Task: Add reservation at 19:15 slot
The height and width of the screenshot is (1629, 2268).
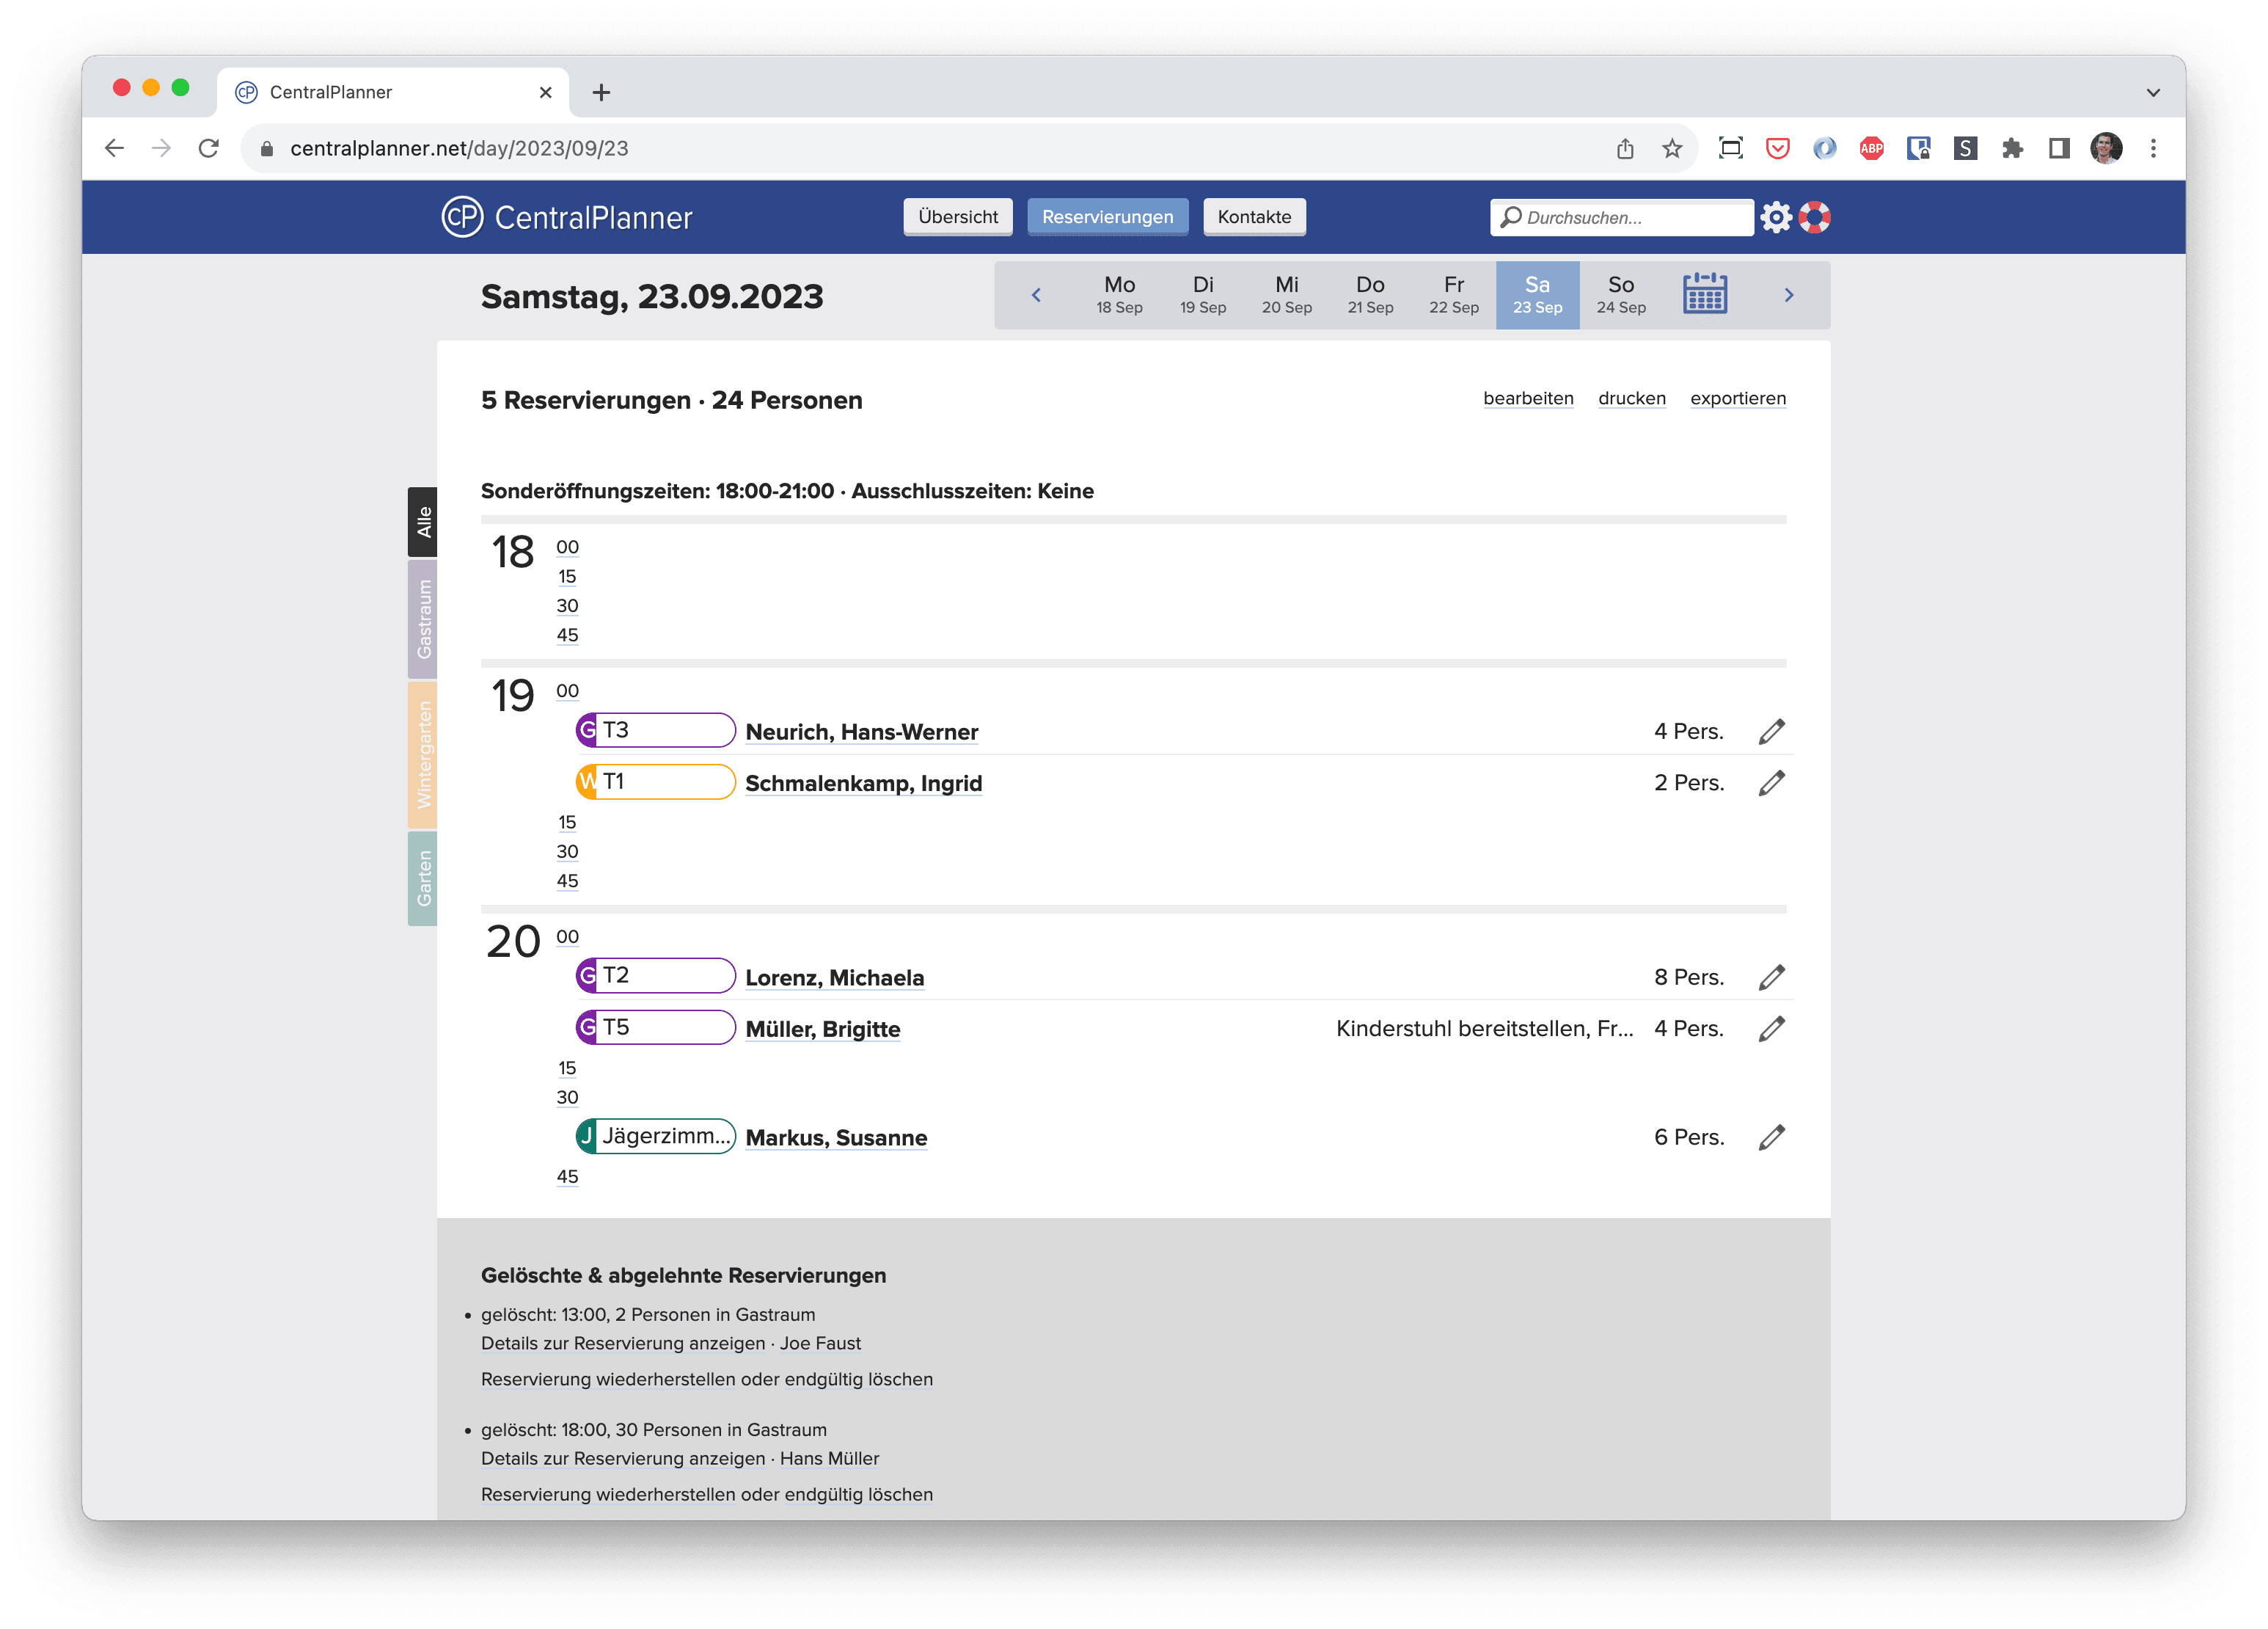Action: point(567,823)
